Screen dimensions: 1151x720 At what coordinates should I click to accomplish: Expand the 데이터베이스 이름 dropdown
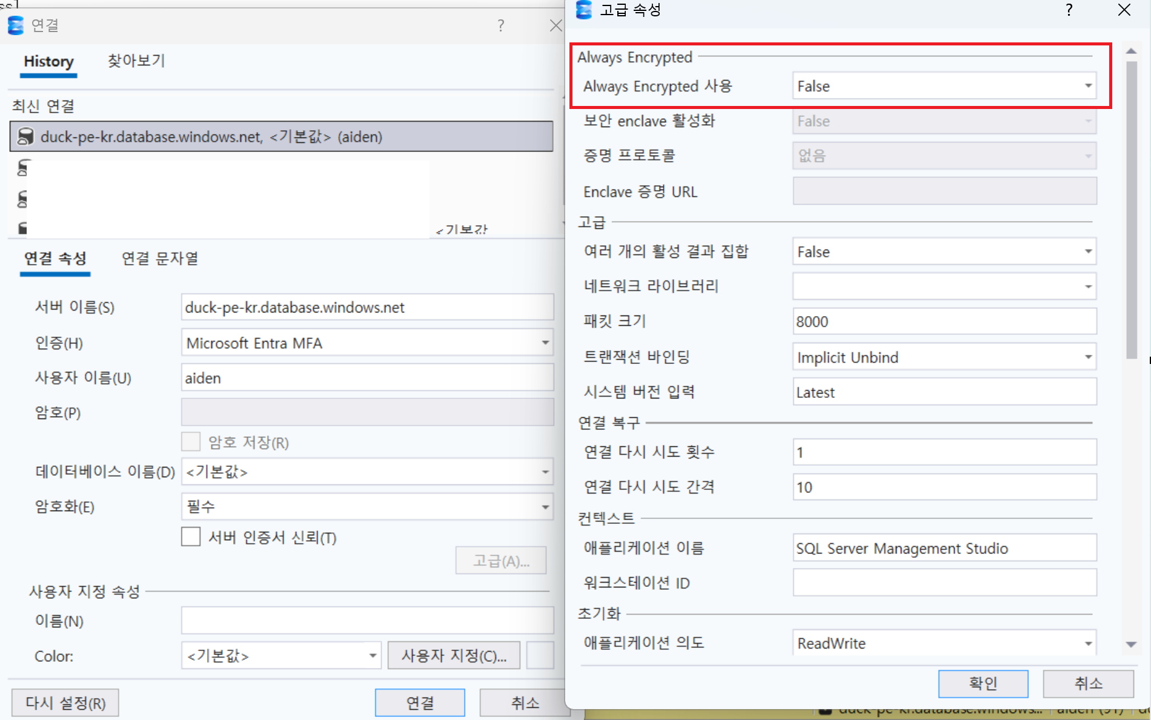point(367,472)
